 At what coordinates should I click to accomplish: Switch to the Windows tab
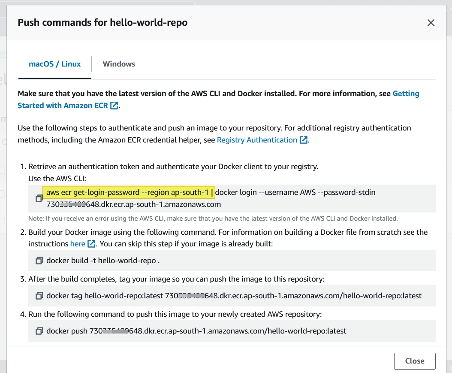[119, 64]
